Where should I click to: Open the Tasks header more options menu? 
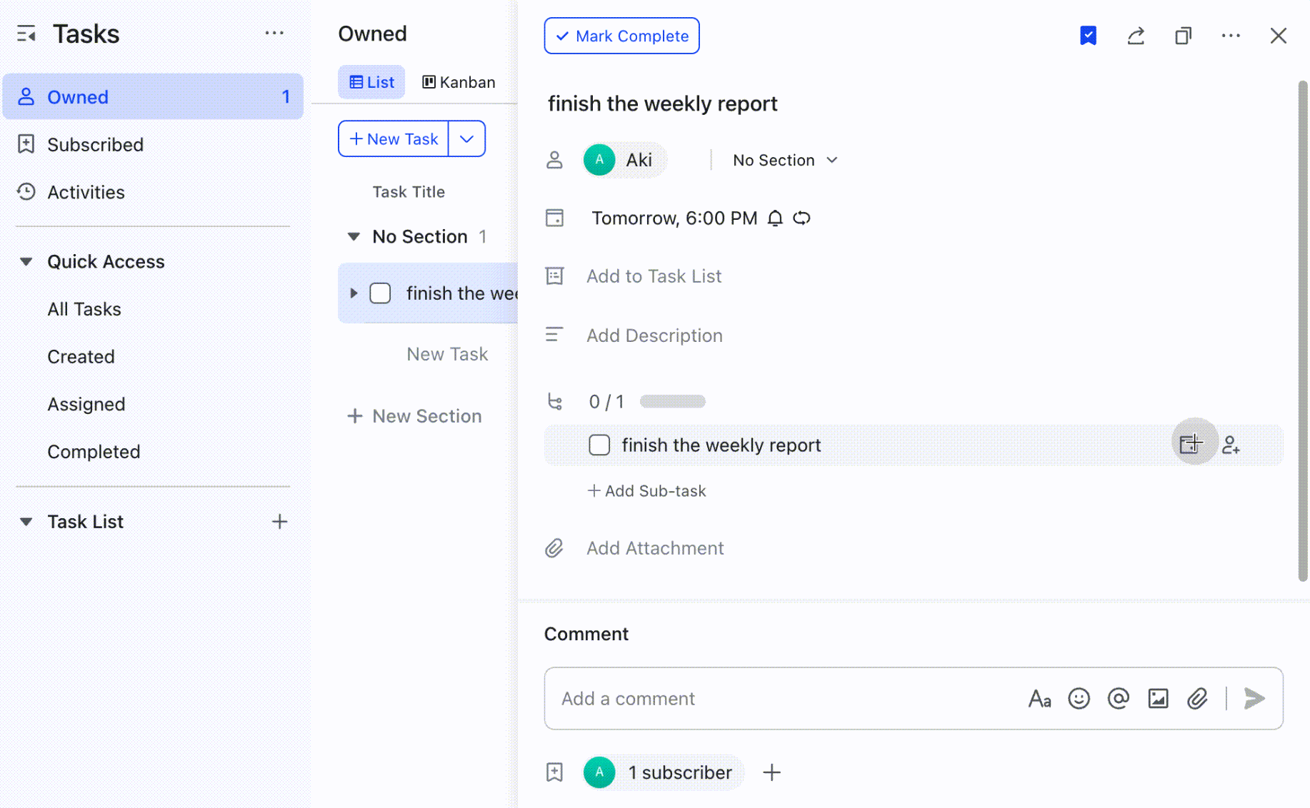coord(275,34)
